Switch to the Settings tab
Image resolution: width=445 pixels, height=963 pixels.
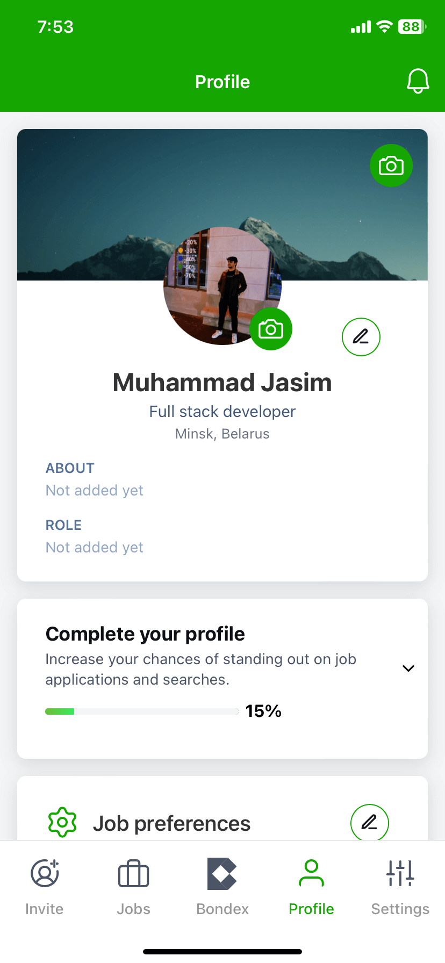400,887
